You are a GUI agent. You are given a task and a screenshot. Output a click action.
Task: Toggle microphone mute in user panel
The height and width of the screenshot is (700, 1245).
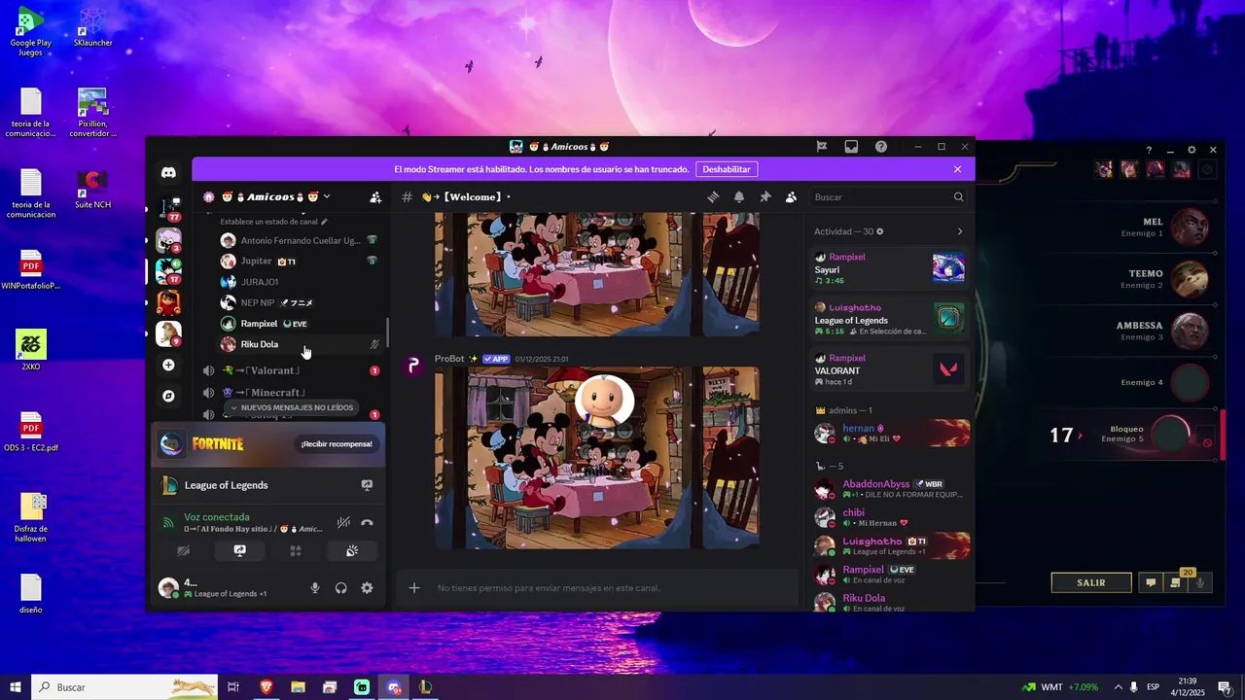click(x=314, y=588)
